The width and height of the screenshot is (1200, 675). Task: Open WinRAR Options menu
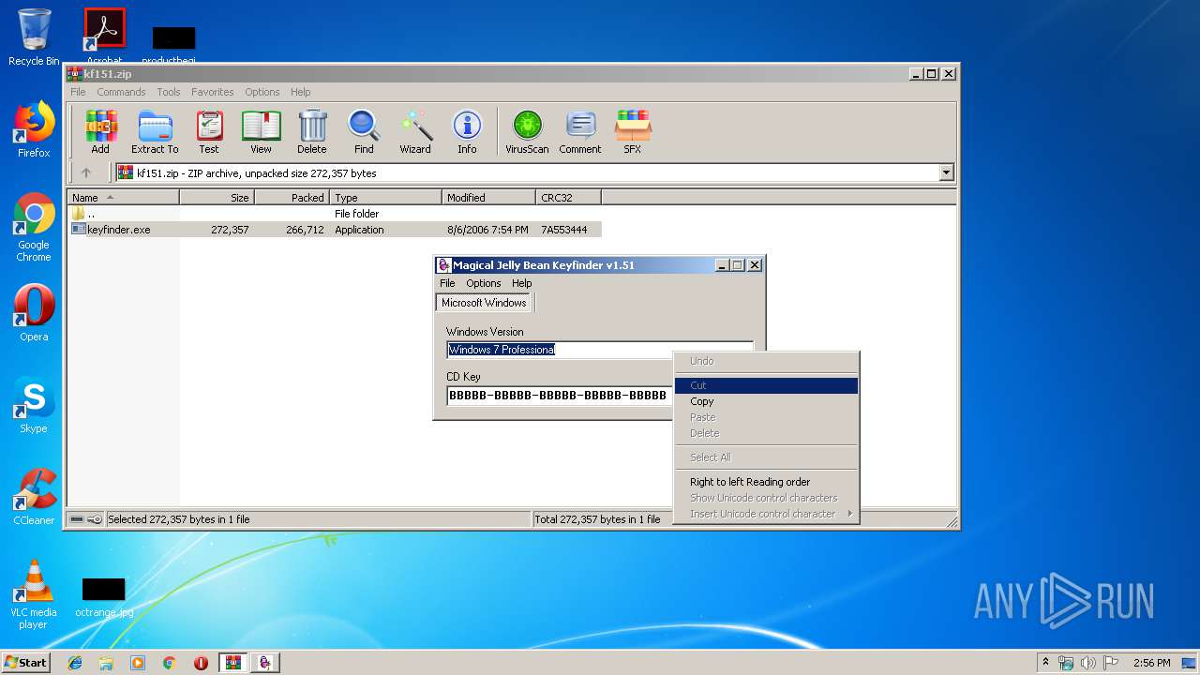[262, 92]
